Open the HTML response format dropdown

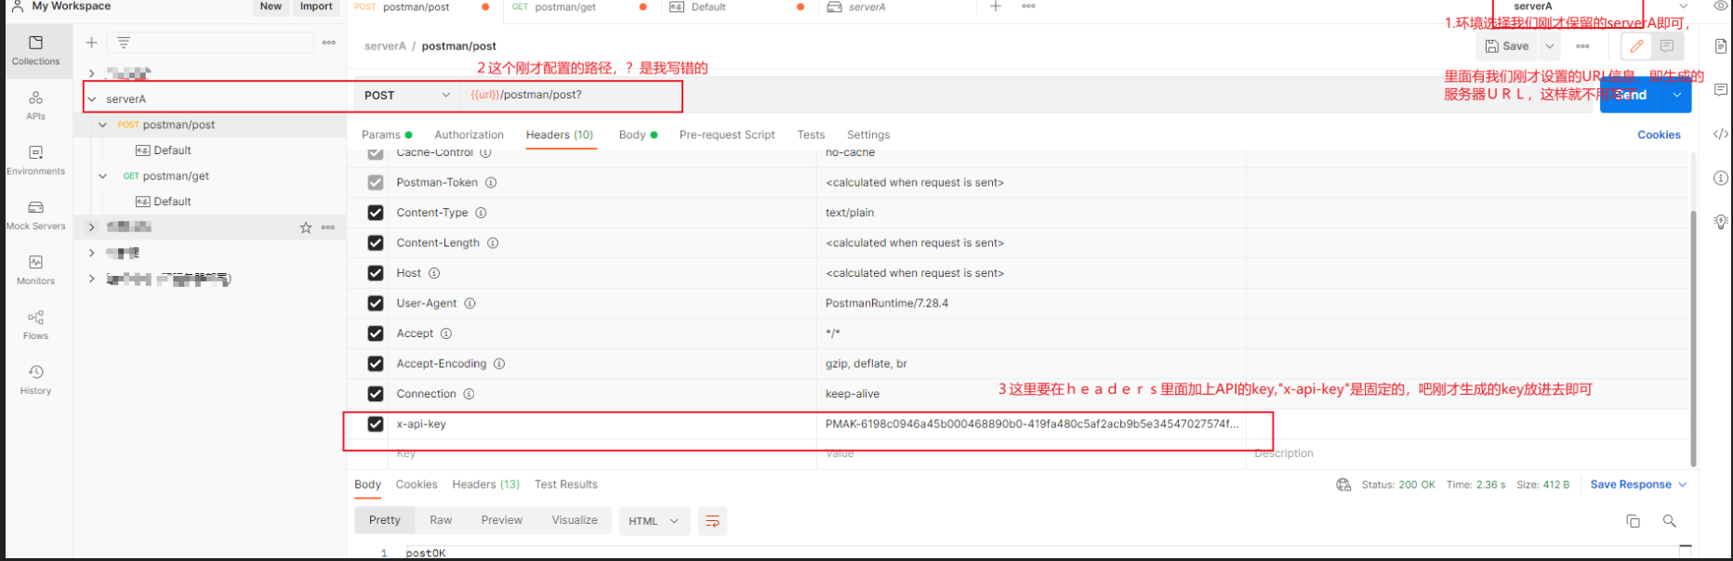pos(654,521)
